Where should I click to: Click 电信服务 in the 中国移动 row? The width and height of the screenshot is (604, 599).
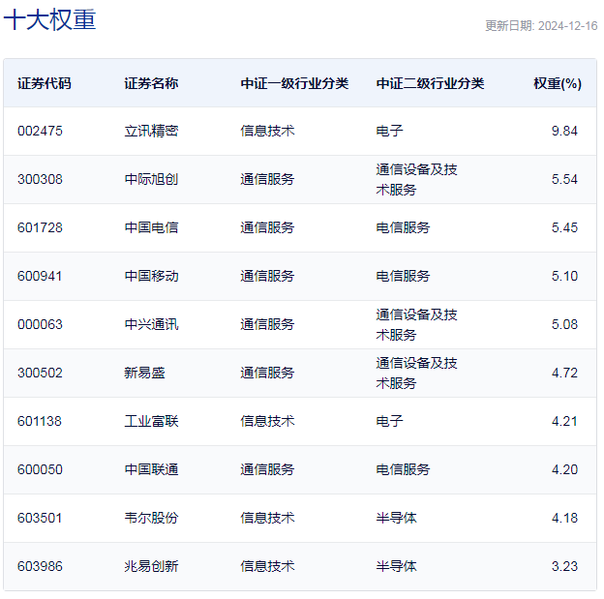pos(403,276)
